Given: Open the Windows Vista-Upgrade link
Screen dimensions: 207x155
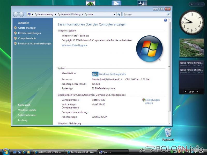Looking at the screenshot, I should [75, 45].
